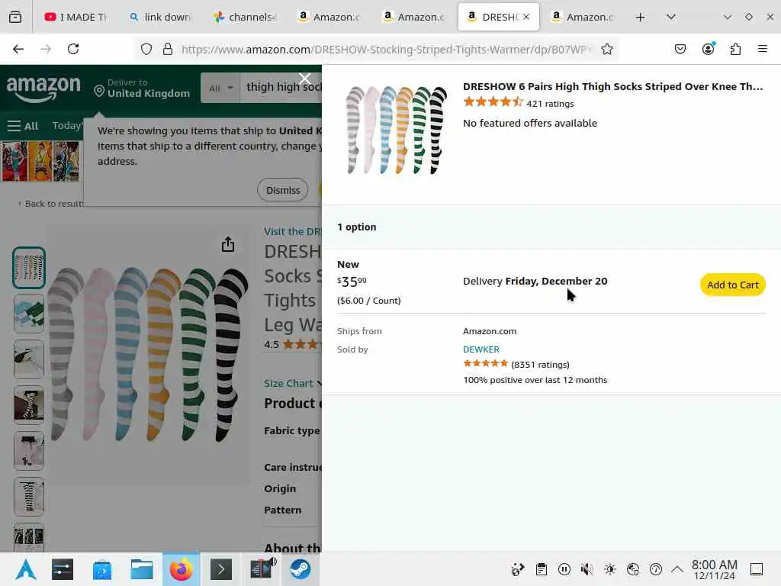
Task: Click the '(8351 ratings)' seller text
Action: coord(540,364)
